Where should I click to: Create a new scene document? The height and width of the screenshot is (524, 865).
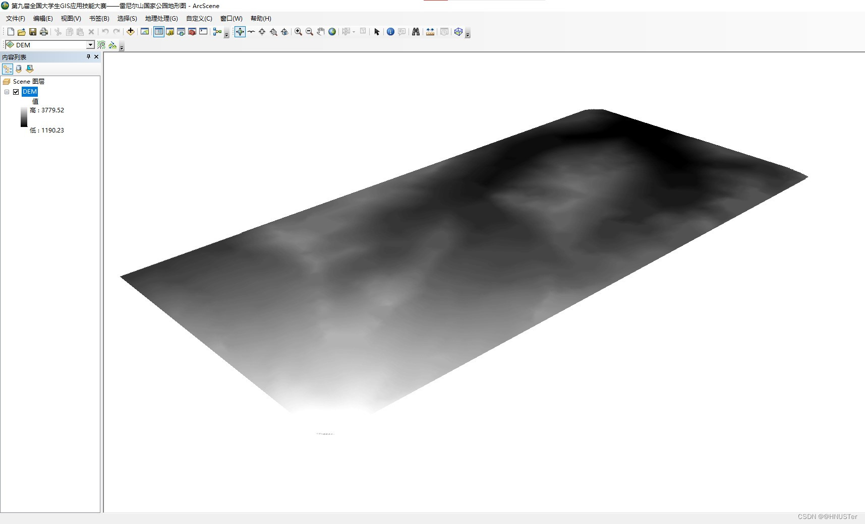(11, 32)
